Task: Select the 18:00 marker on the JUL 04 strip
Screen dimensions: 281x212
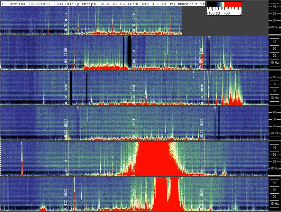Action: pyautogui.click(x=202, y=53)
